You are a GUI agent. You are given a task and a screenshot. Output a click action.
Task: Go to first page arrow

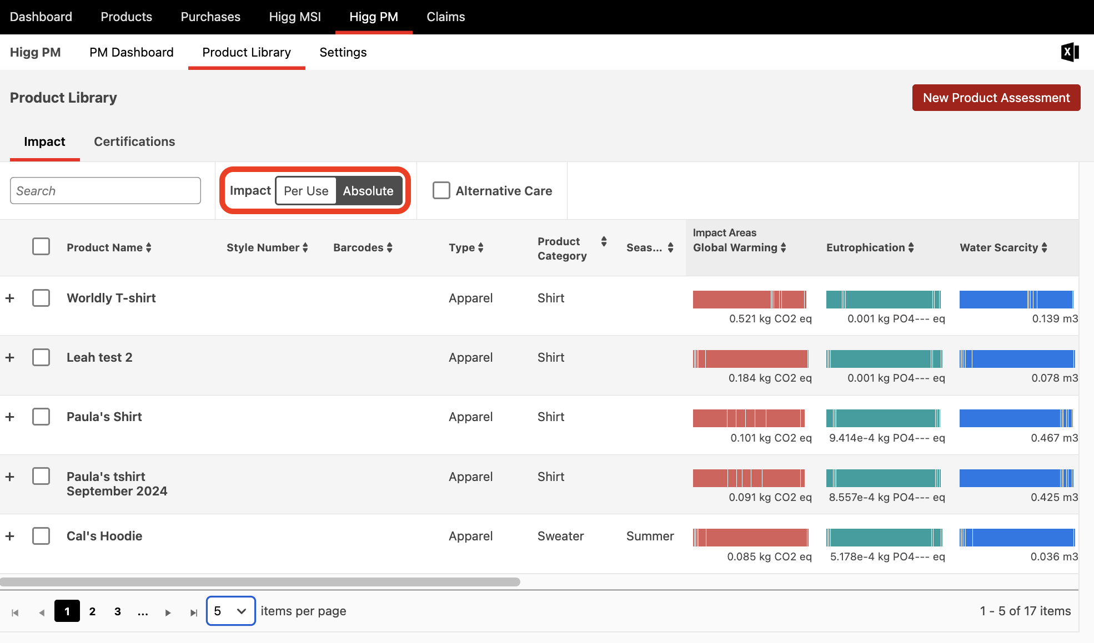[x=16, y=612]
